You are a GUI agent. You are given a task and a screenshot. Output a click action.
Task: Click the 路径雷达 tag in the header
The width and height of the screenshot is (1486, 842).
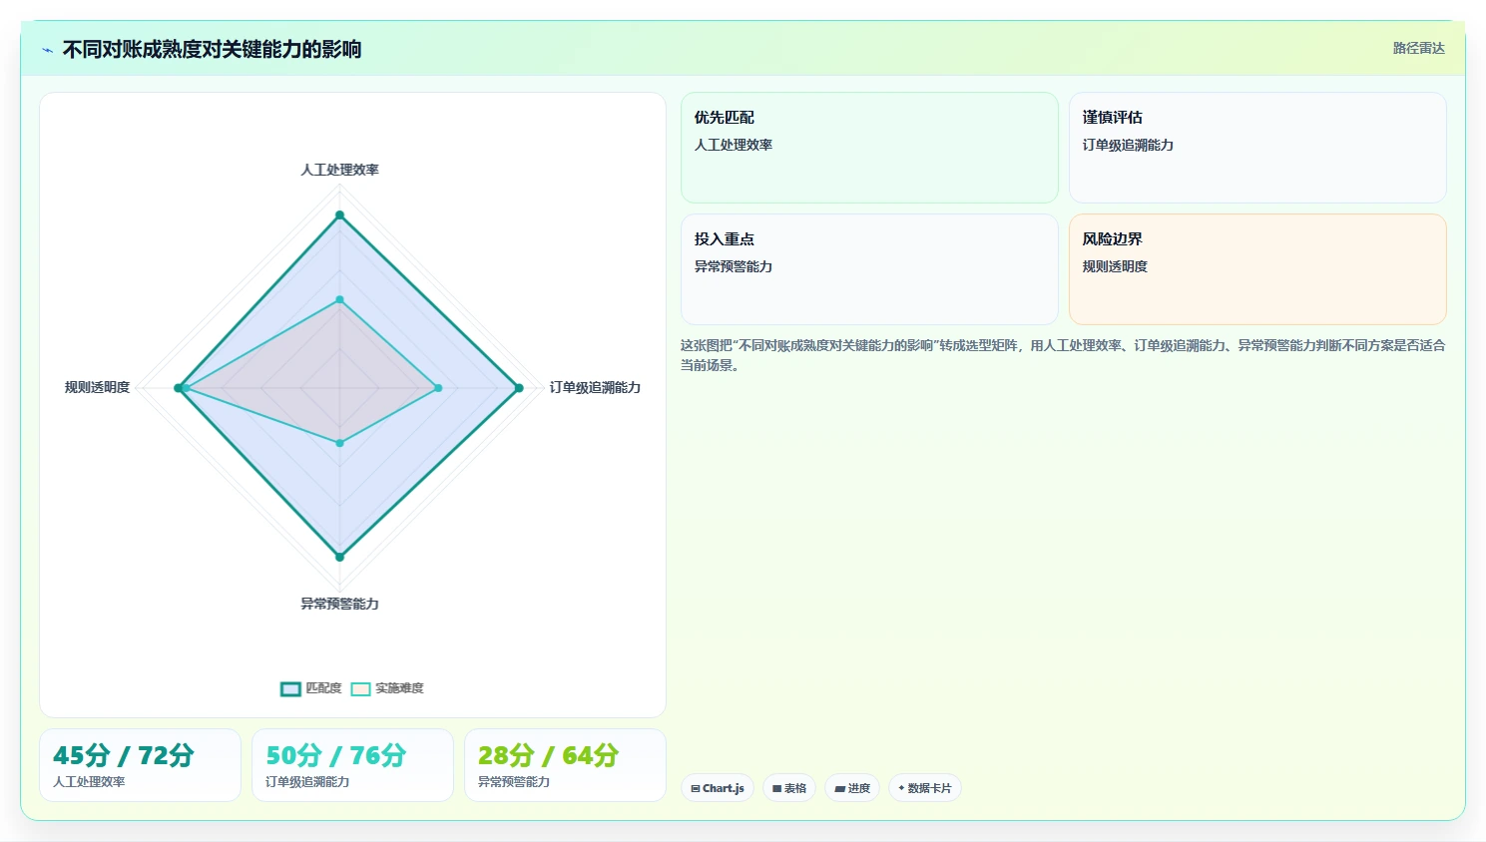(x=1418, y=48)
